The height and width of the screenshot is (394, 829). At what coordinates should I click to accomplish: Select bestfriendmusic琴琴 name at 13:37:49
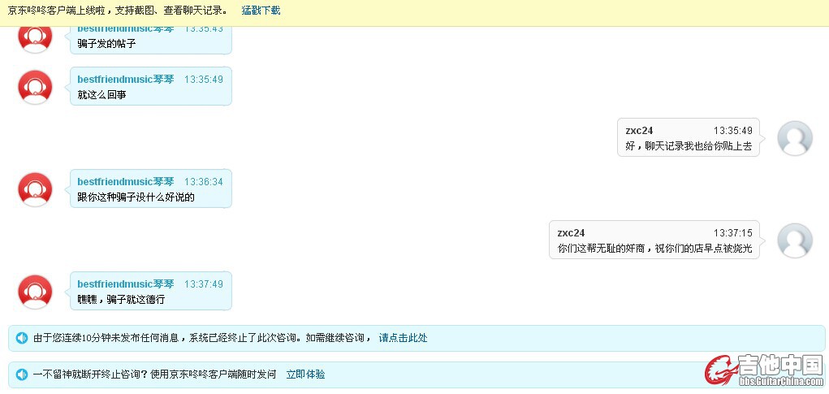(126, 284)
